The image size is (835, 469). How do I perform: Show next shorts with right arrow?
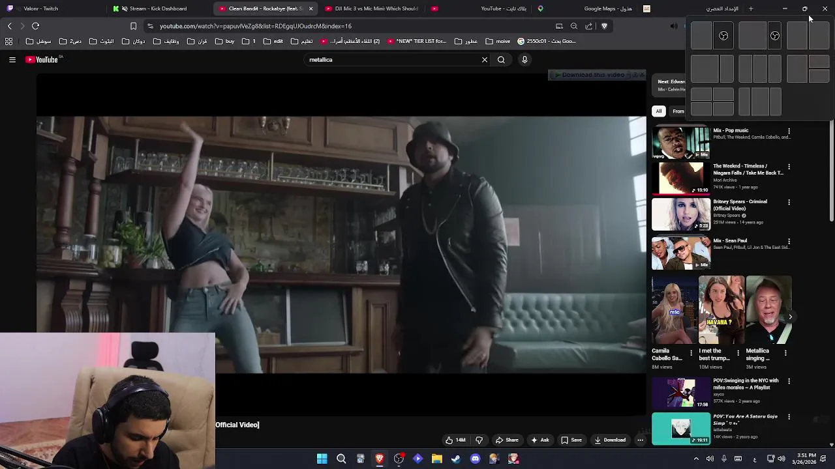[x=790, y=317]
